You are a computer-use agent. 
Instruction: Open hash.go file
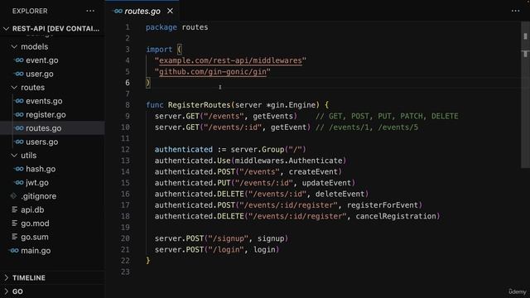41,169
